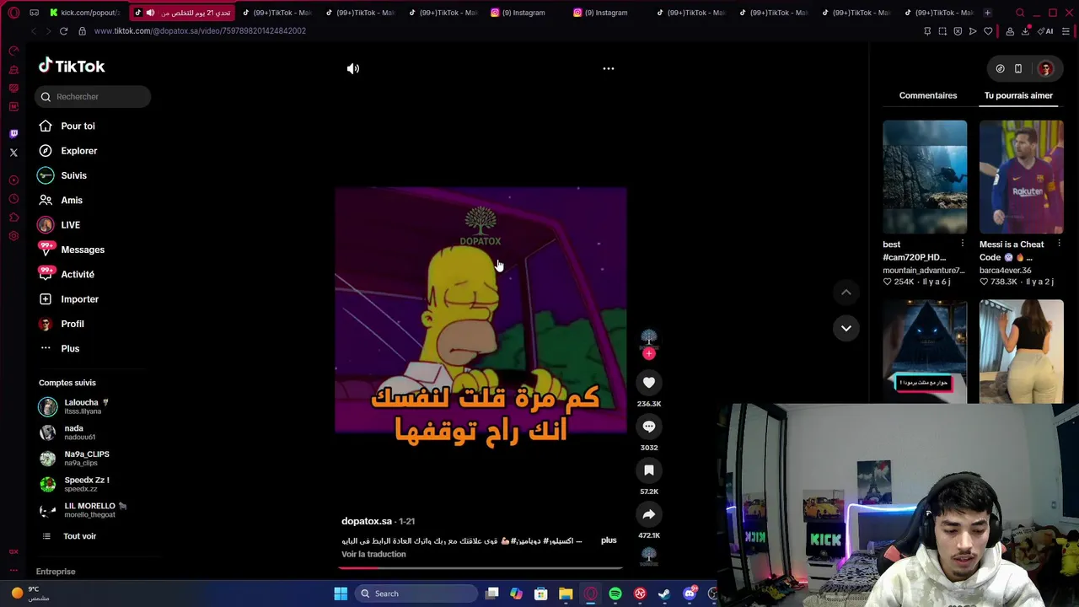Click the TikTok logo
This screenshot has width=1079, height=607.
pyautogui.click(x=72, y=66)
